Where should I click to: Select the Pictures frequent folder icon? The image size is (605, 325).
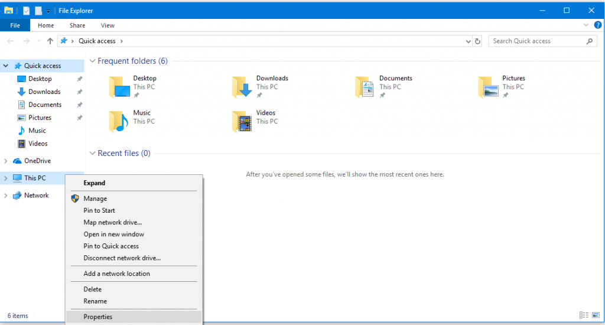(489, 87)
